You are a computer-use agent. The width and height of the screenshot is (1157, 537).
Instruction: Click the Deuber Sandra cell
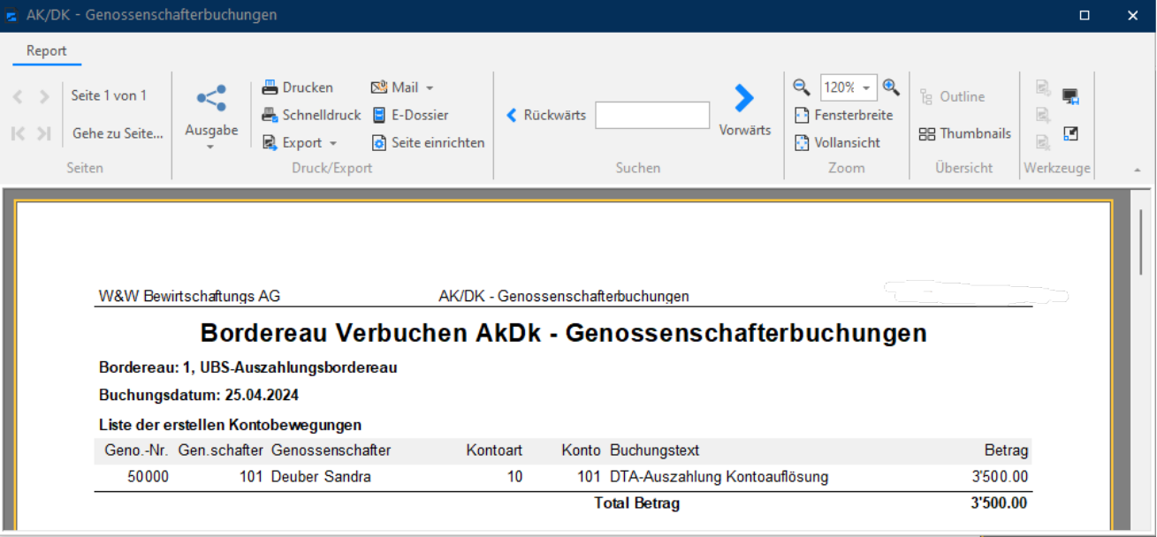point(321,477)
